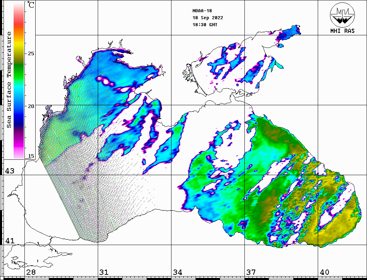Click the temperature color scale bar
This screenshot has width=367, height=280.
(19, 80)
